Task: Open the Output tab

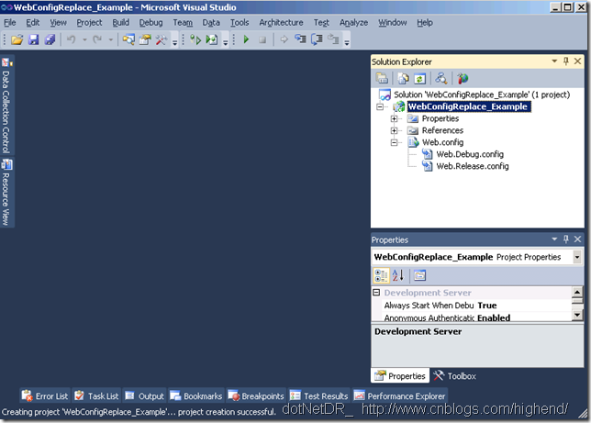Action: tap(144, 395)
